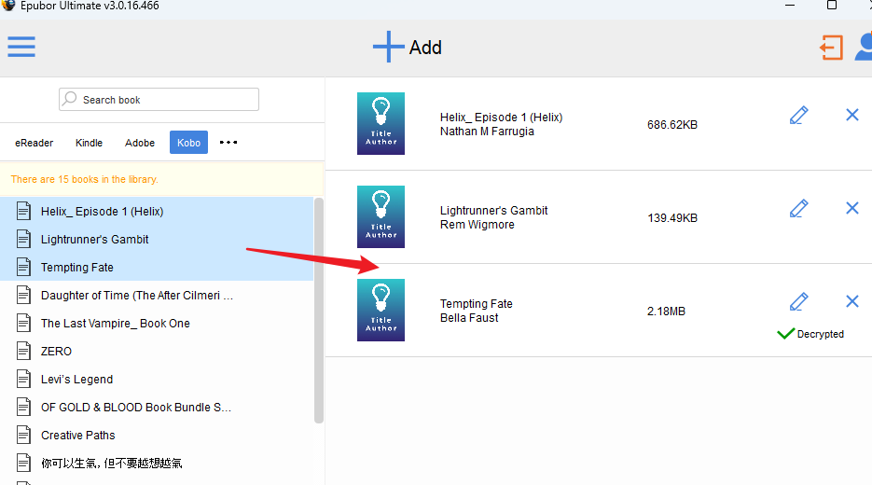The image size is (872, 485).
Task: Switch to the Kindle tab
Action: (89, 143)
